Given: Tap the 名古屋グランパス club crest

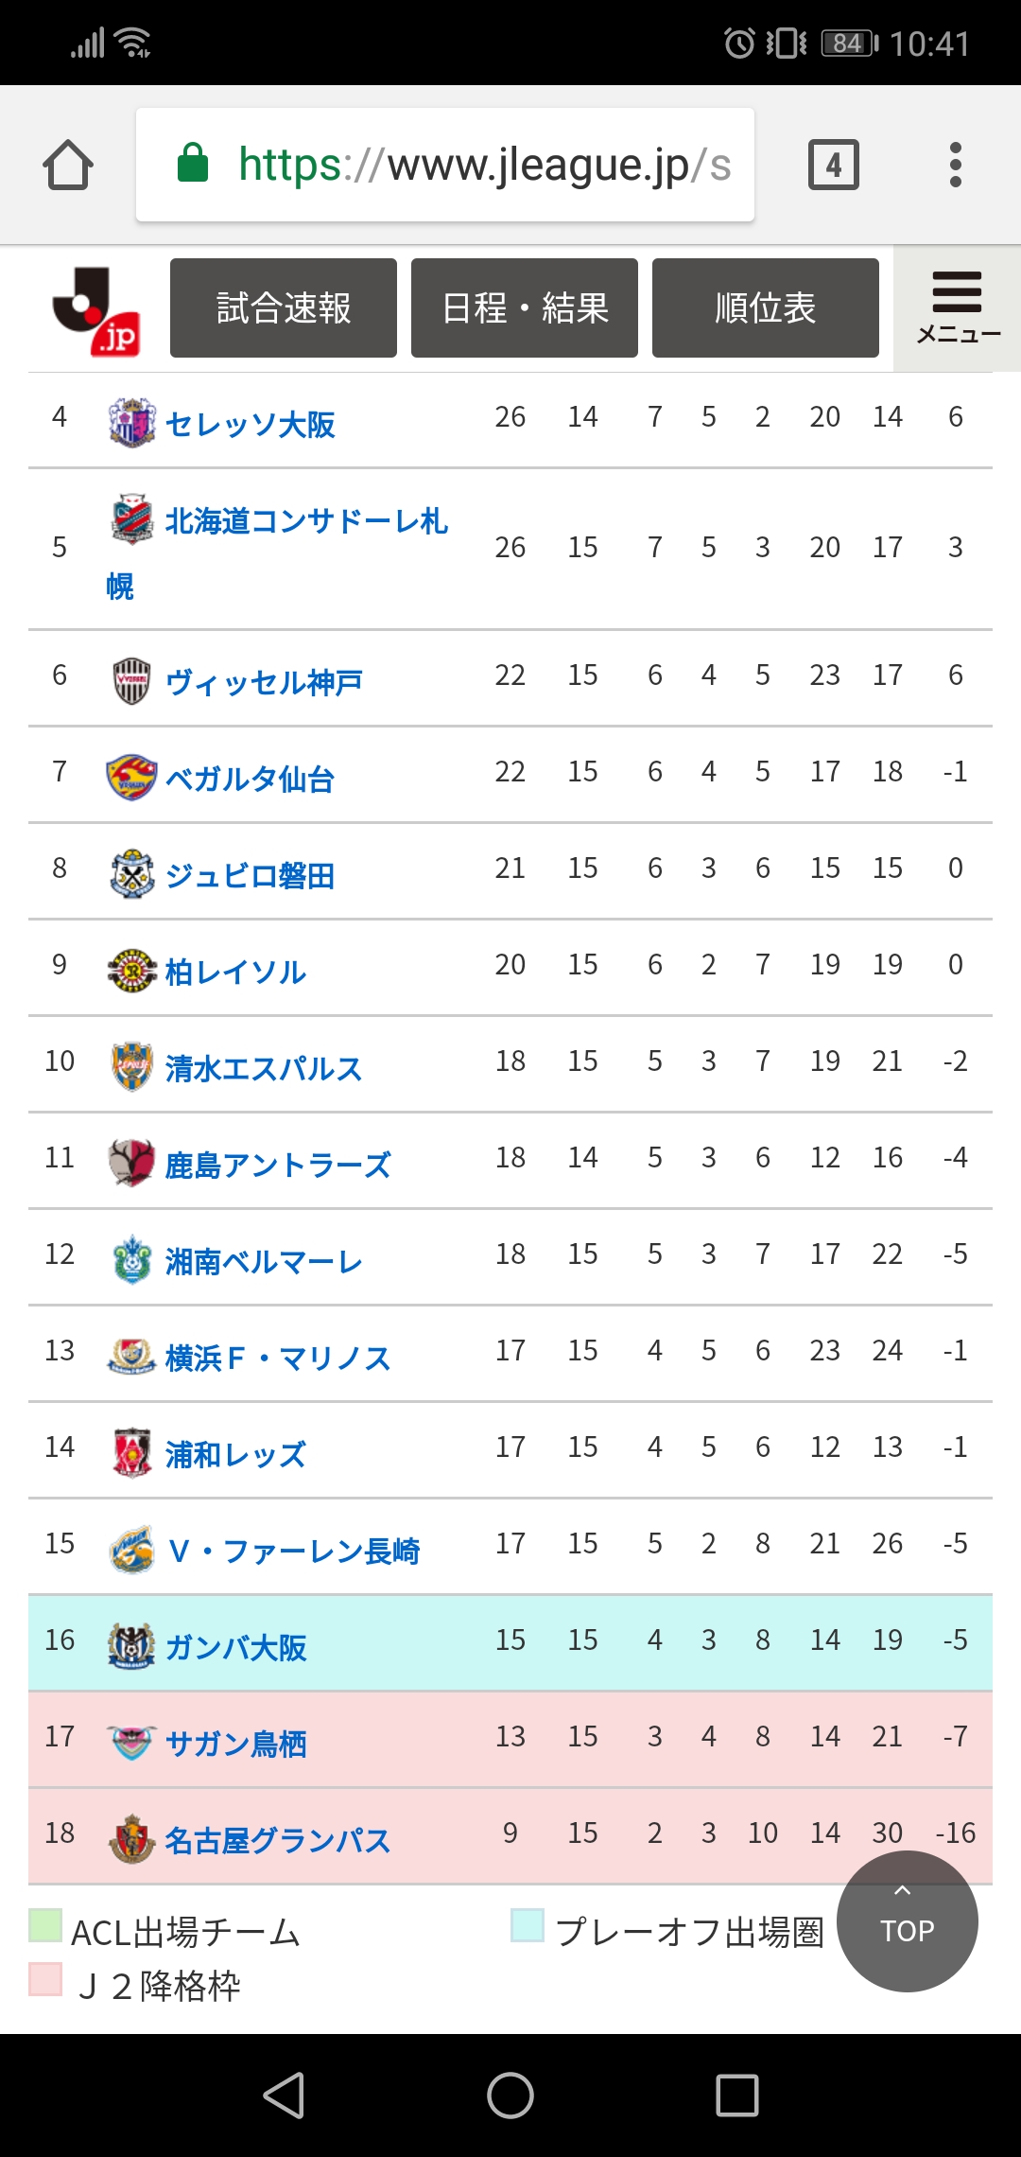Looking at the screenshot, I should (131, 1838).
